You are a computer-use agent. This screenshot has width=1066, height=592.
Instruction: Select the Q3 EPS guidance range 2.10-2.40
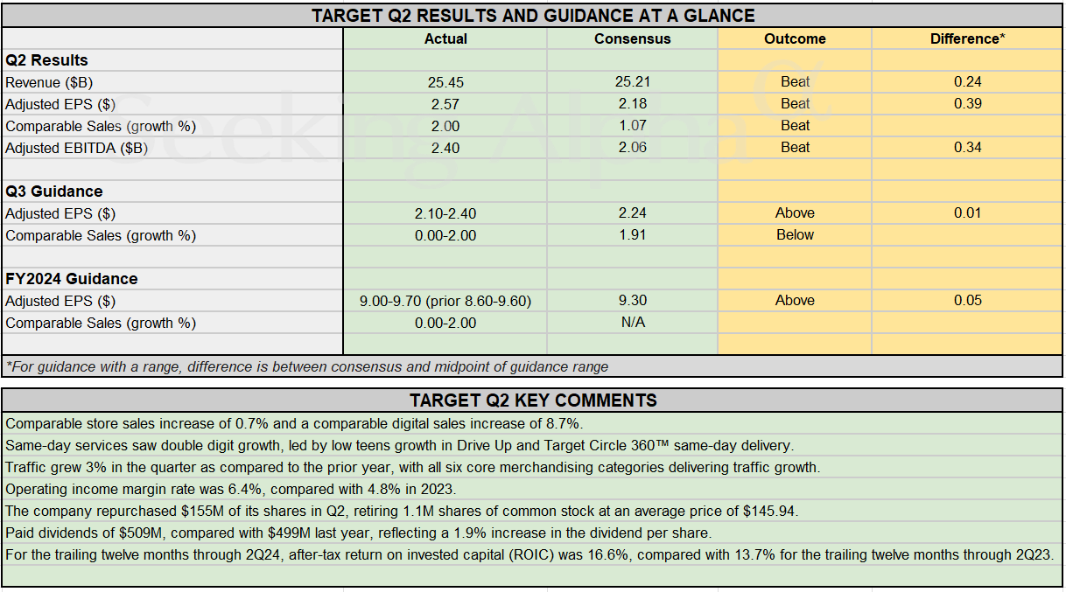[x=445, y=212]
